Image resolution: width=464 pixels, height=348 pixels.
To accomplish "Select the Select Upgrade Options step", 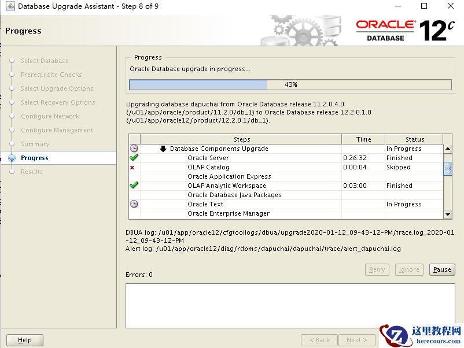I will tap(57, 88).
